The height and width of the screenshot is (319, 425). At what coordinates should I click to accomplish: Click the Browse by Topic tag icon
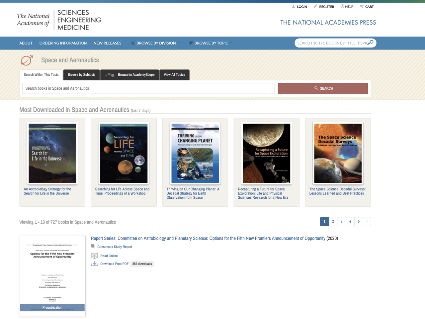click(x=191, y=43)
